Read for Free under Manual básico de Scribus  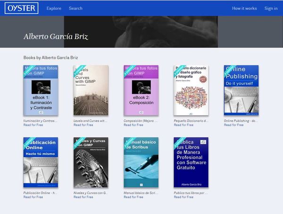coord(133,197)
